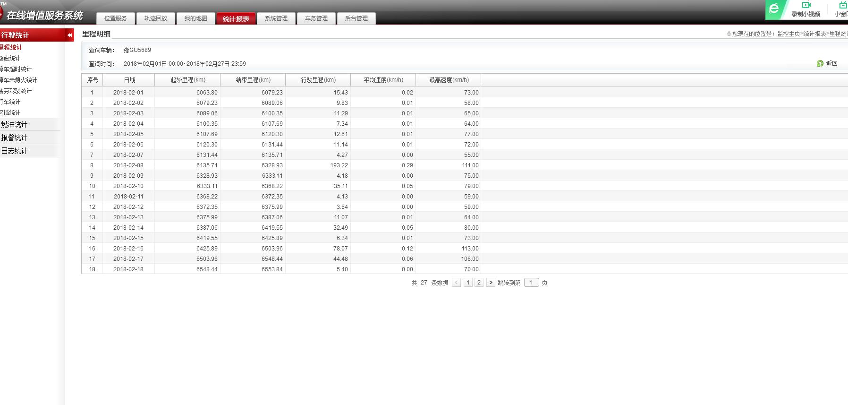Open 停车未熄火统计 in the sidebar
This screenshot has width=848, height=405.
click(19, 80)
